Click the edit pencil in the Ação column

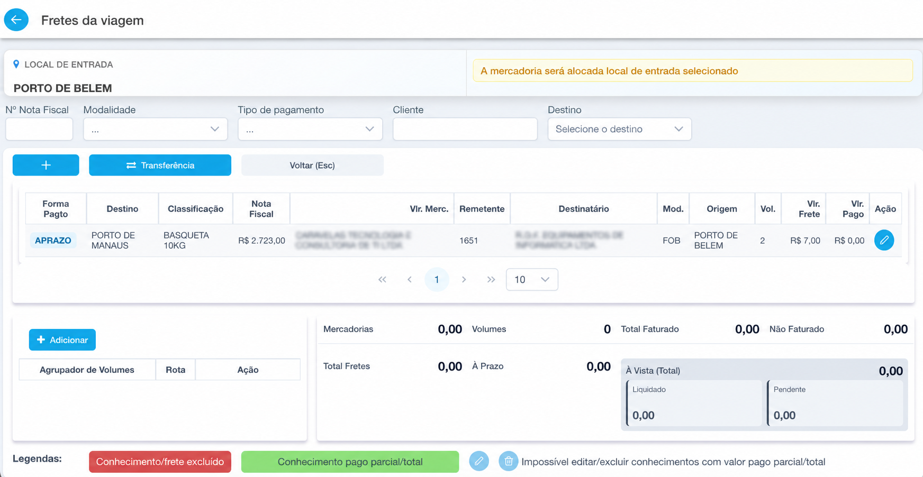(x=884, y=240)
